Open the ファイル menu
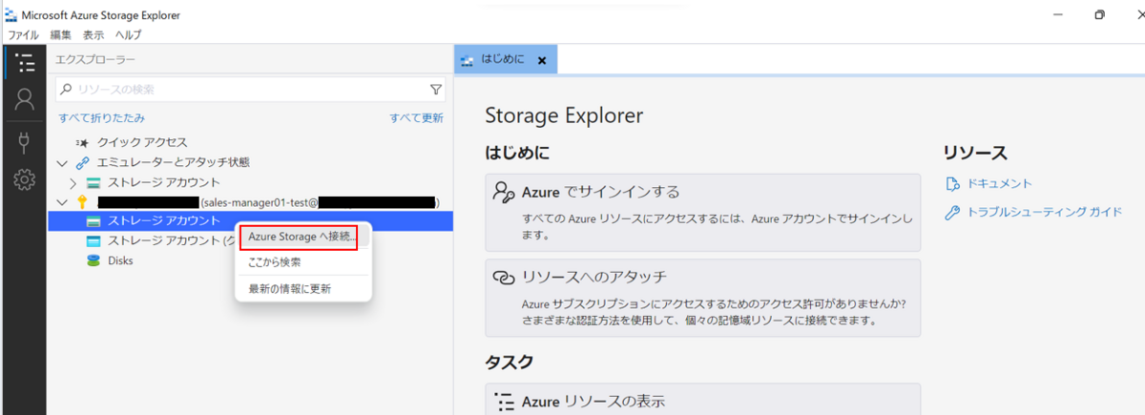This screenshot has height=415, width=1145. (24, 35)
